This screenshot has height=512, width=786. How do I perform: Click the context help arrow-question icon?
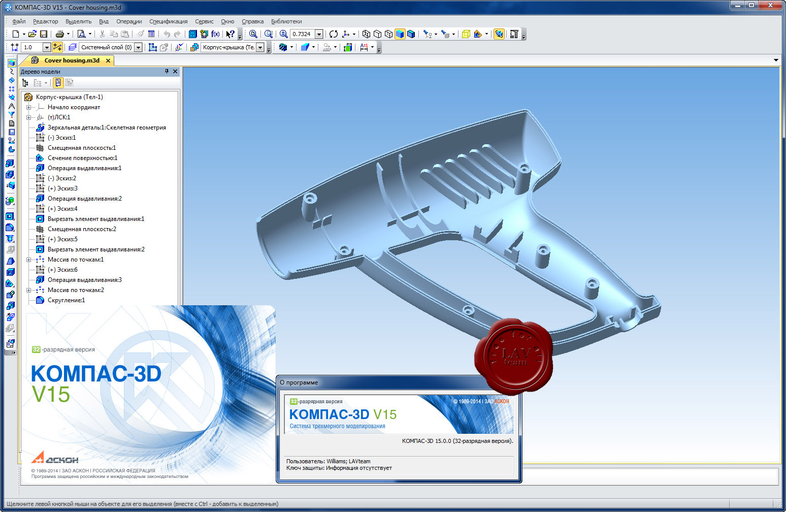click(x=230, y=34)
